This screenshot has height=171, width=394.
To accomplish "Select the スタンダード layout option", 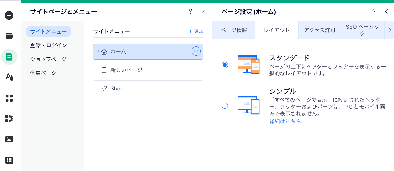I will tap(225, 65).
